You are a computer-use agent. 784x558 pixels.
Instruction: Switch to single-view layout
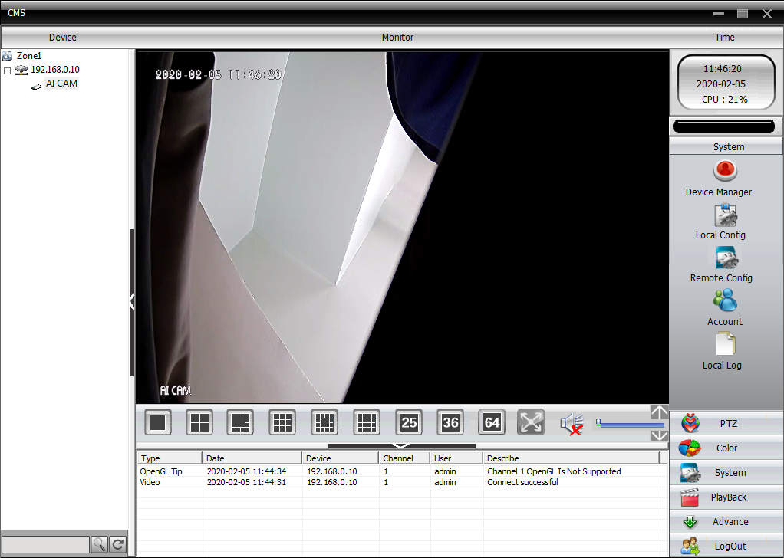pyautogui.click(x=158, y=422)
